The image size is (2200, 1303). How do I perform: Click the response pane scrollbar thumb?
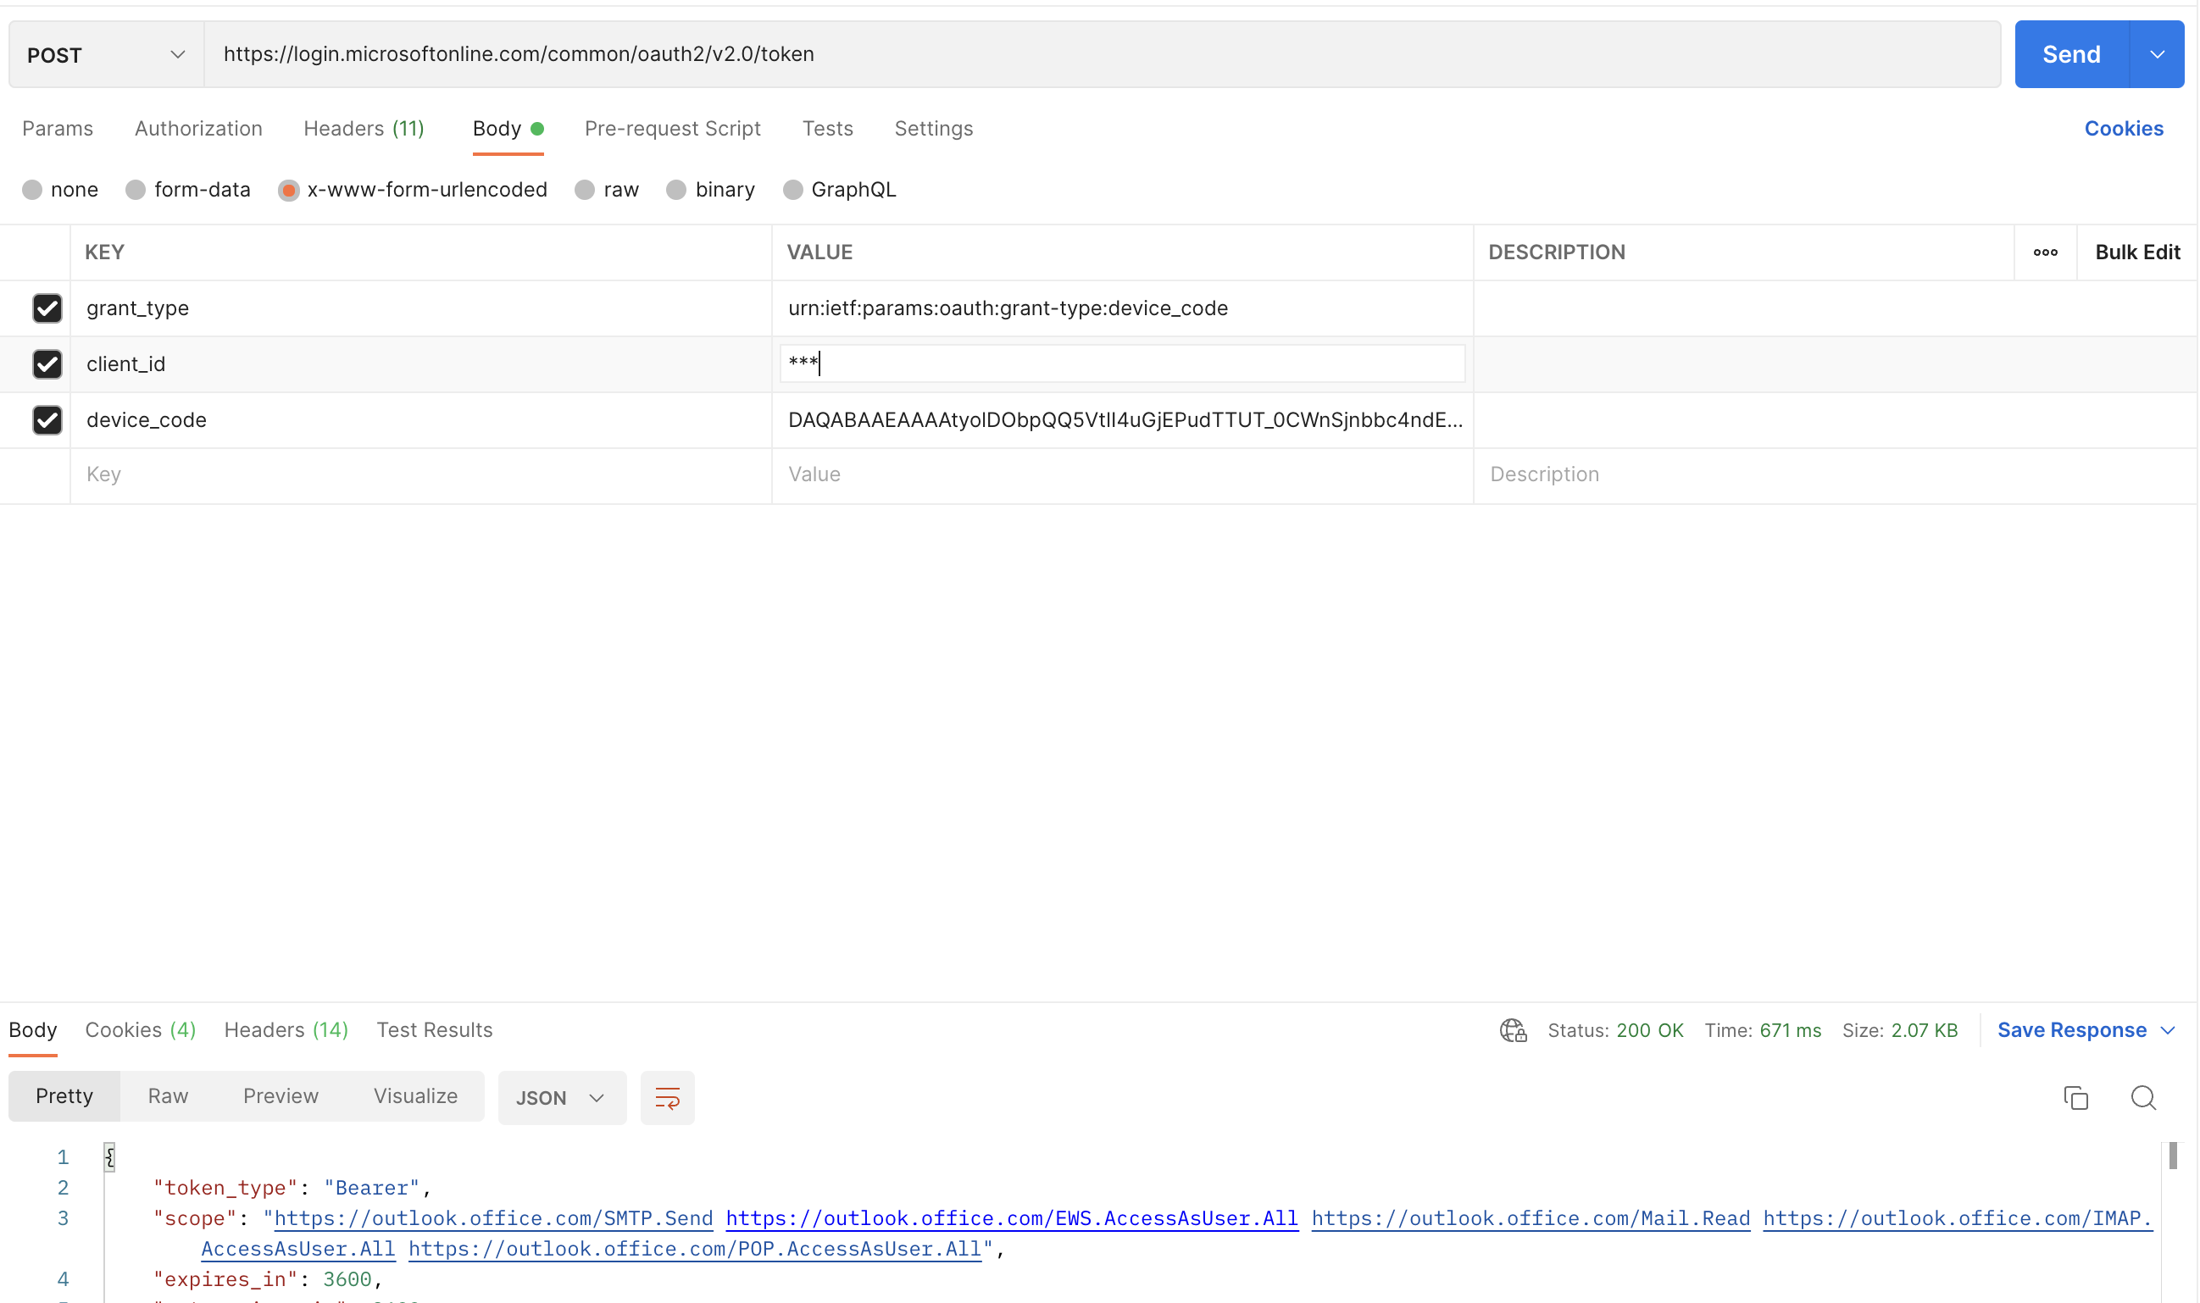click(x=2175, y=1157)
